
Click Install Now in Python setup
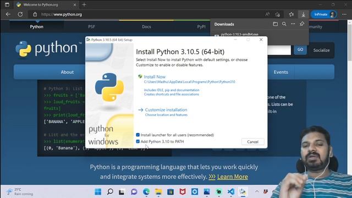[x=155, y=77]
